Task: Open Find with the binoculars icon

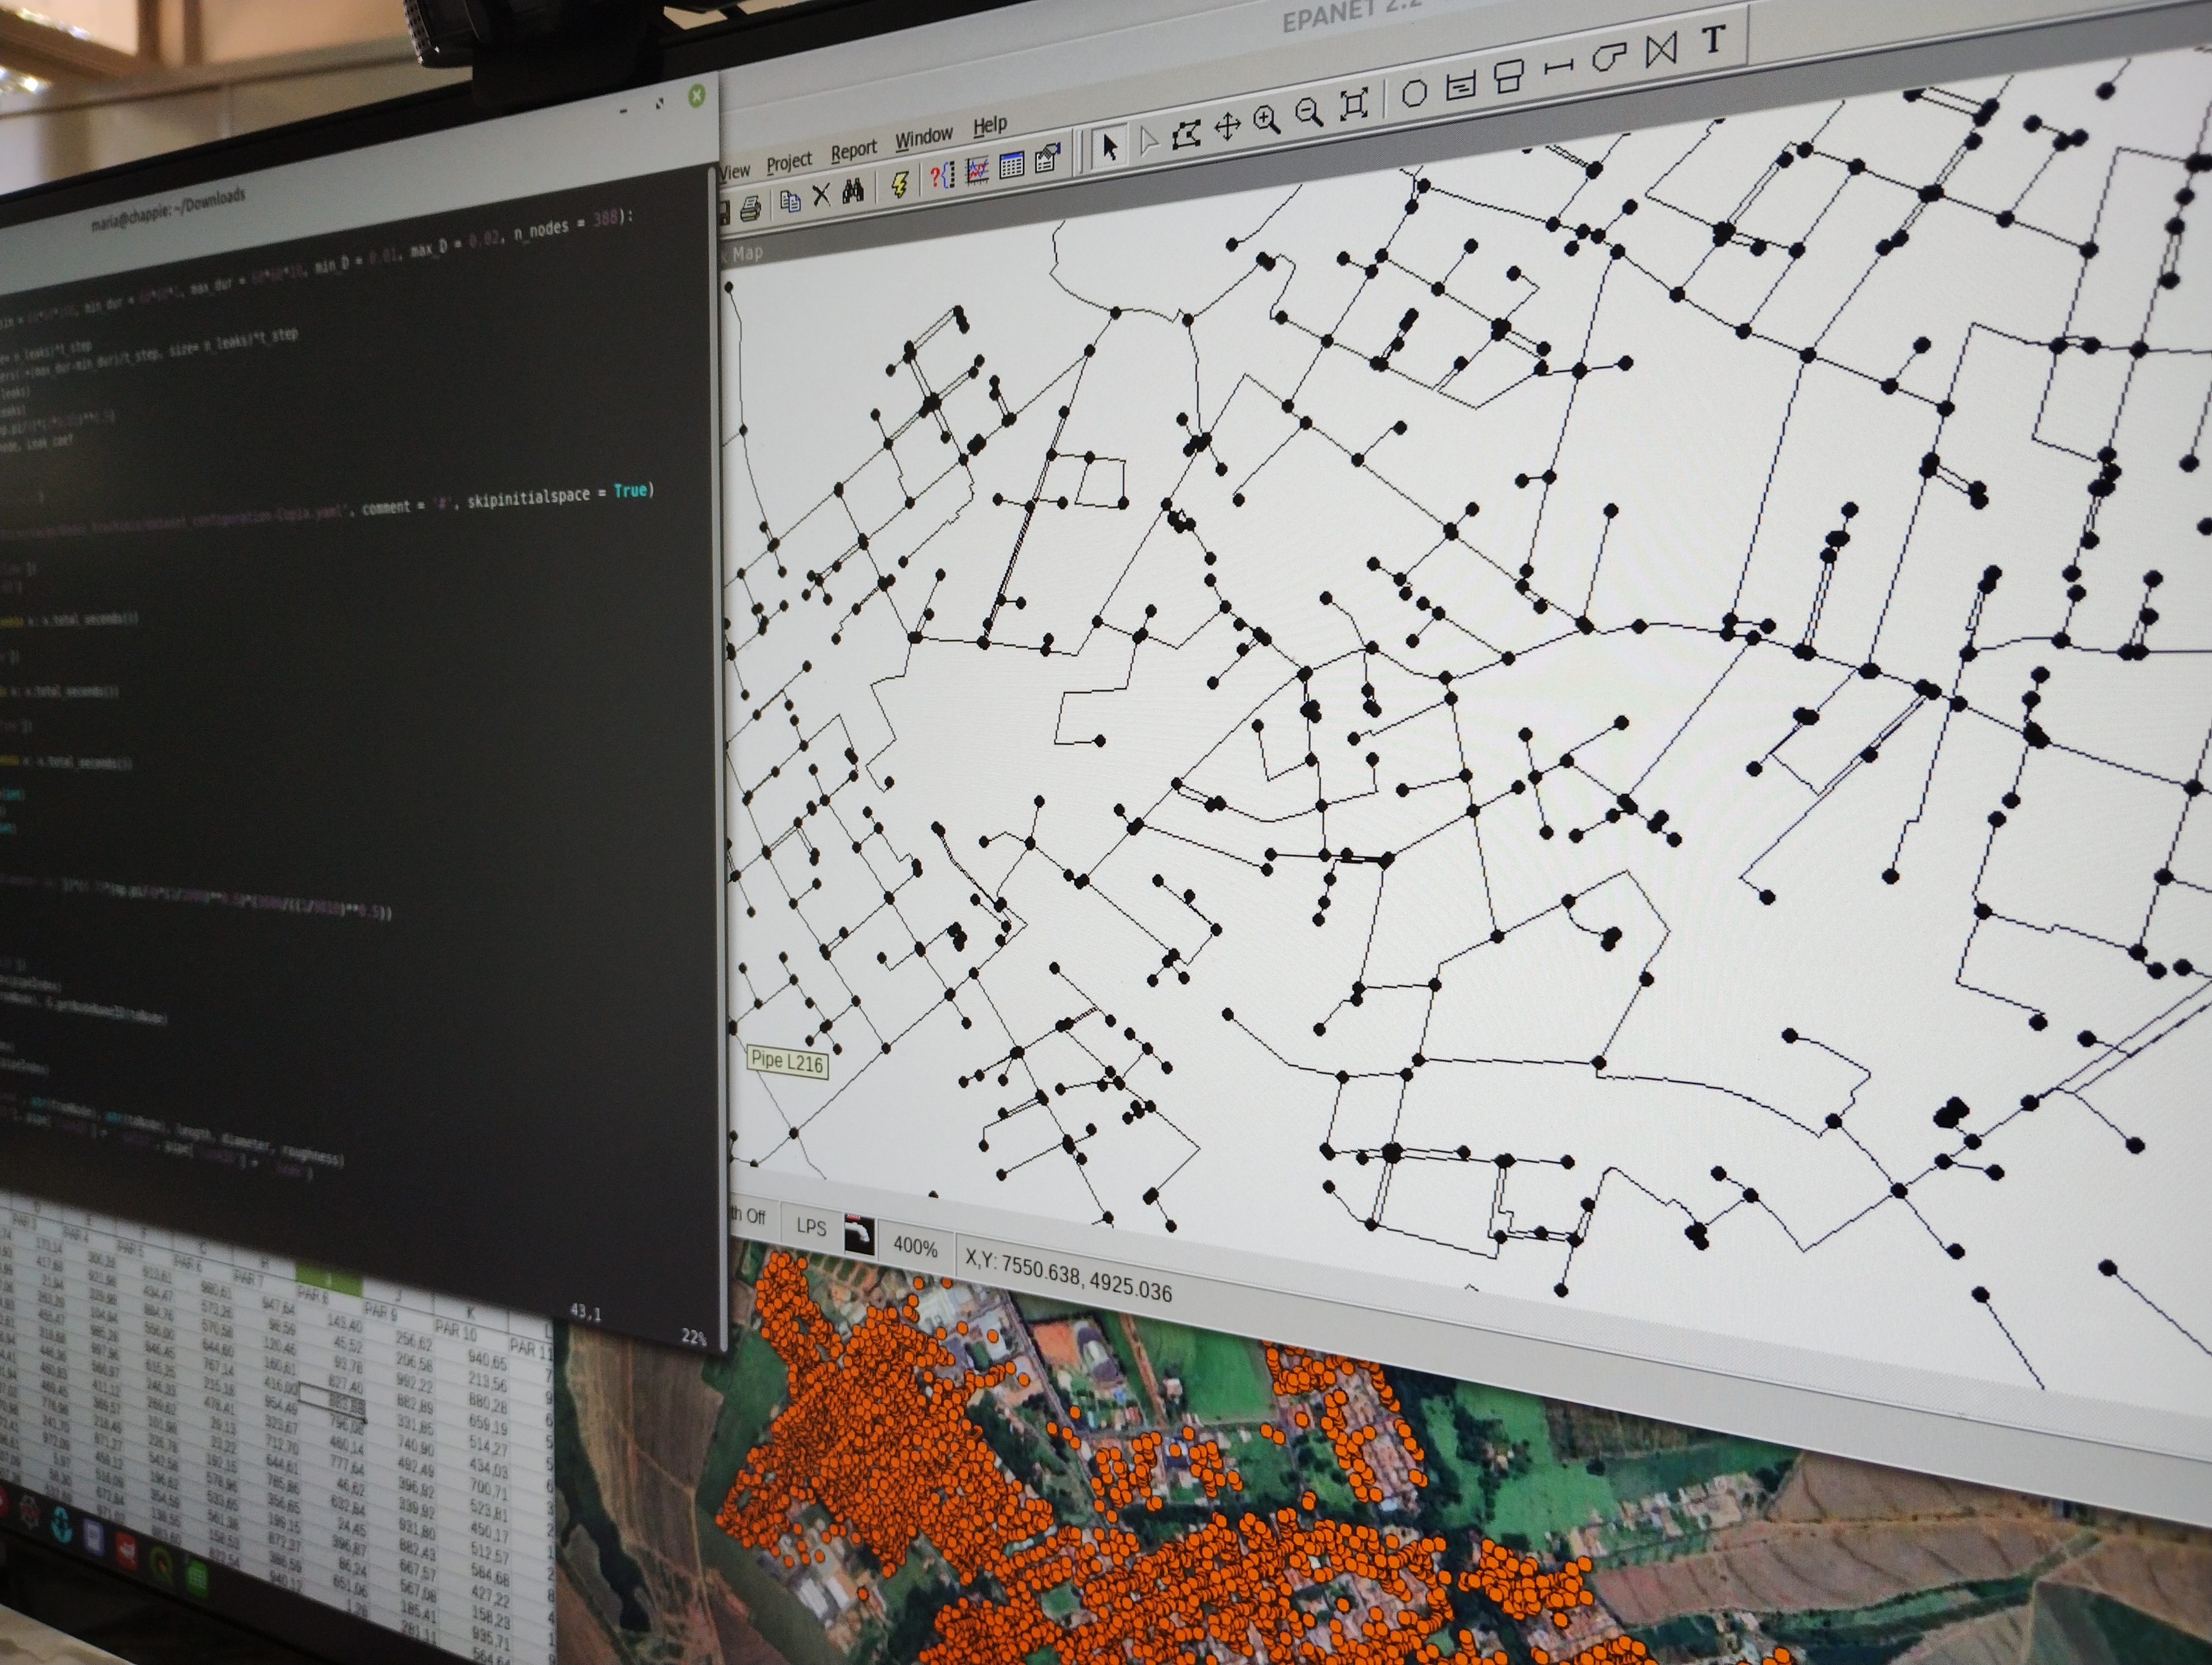Action: pos(853,191)
